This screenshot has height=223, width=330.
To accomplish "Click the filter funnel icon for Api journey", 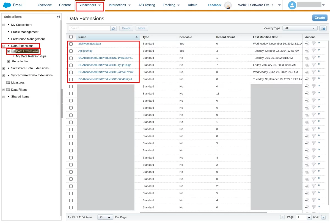I will pyautogui.click(x=313, y=51).
